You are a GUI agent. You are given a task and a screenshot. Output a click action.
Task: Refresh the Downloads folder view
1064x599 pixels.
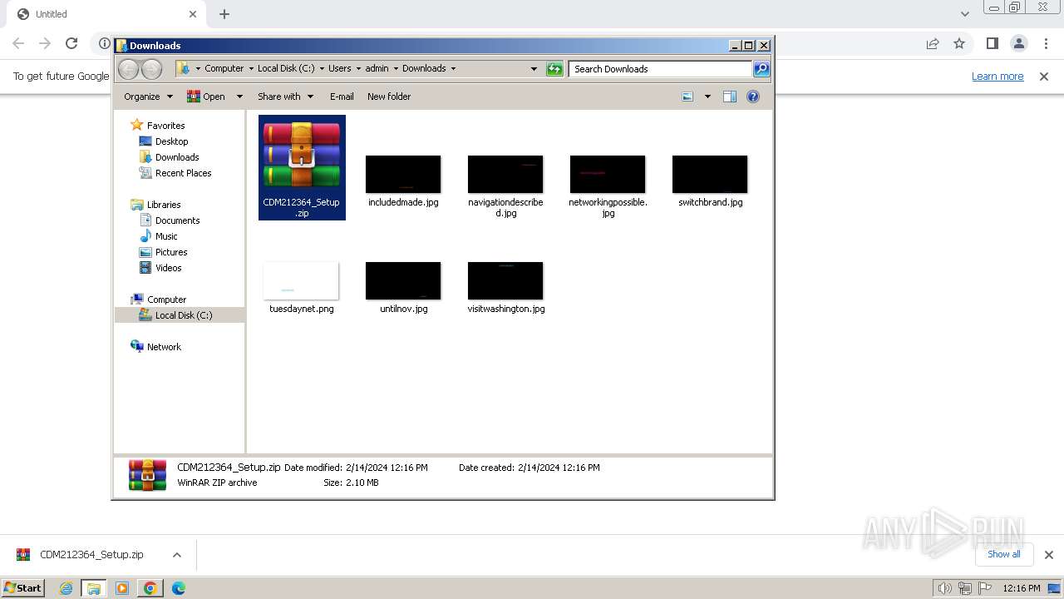(554, 69)
